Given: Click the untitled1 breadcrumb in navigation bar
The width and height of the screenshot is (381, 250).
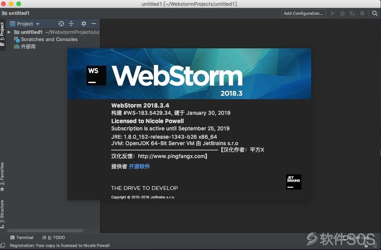Looking at the screenshot, I should pos(16,13).
